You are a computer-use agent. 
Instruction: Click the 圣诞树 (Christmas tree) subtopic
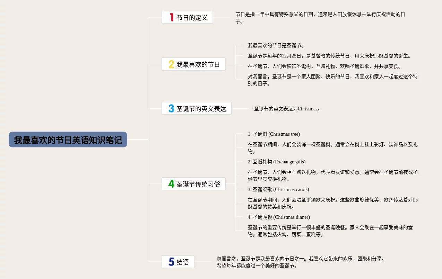point(274,134)
